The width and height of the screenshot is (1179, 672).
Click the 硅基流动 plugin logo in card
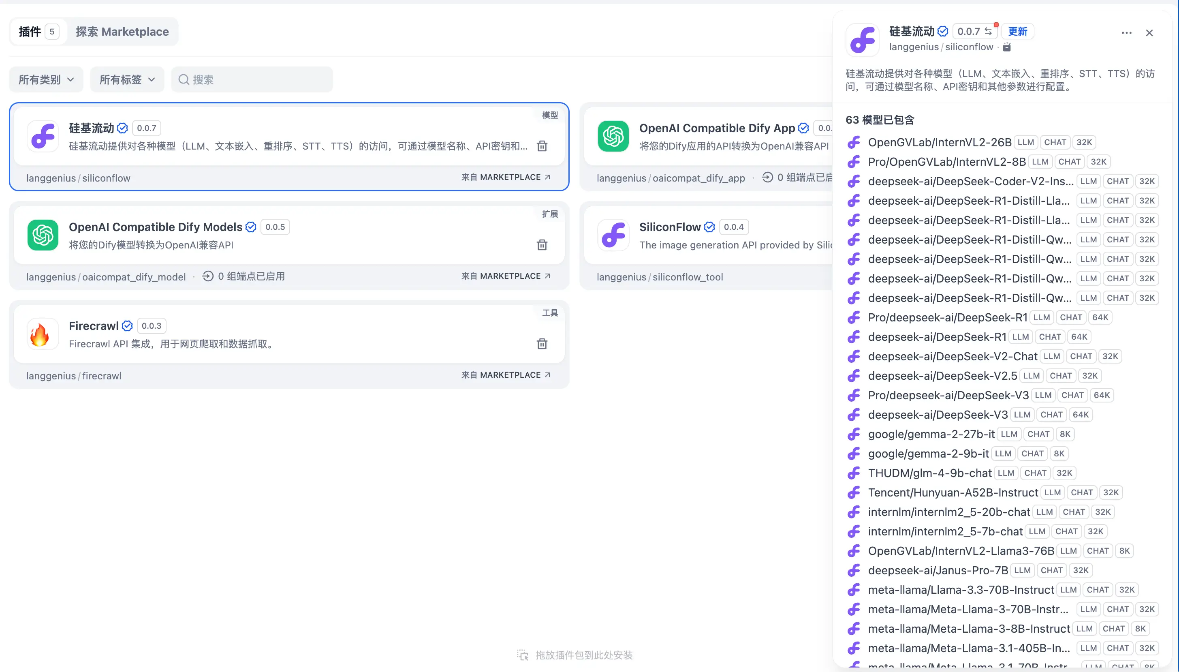(43, 136)
